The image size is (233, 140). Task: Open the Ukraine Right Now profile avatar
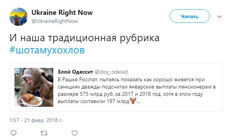point(19,17)
